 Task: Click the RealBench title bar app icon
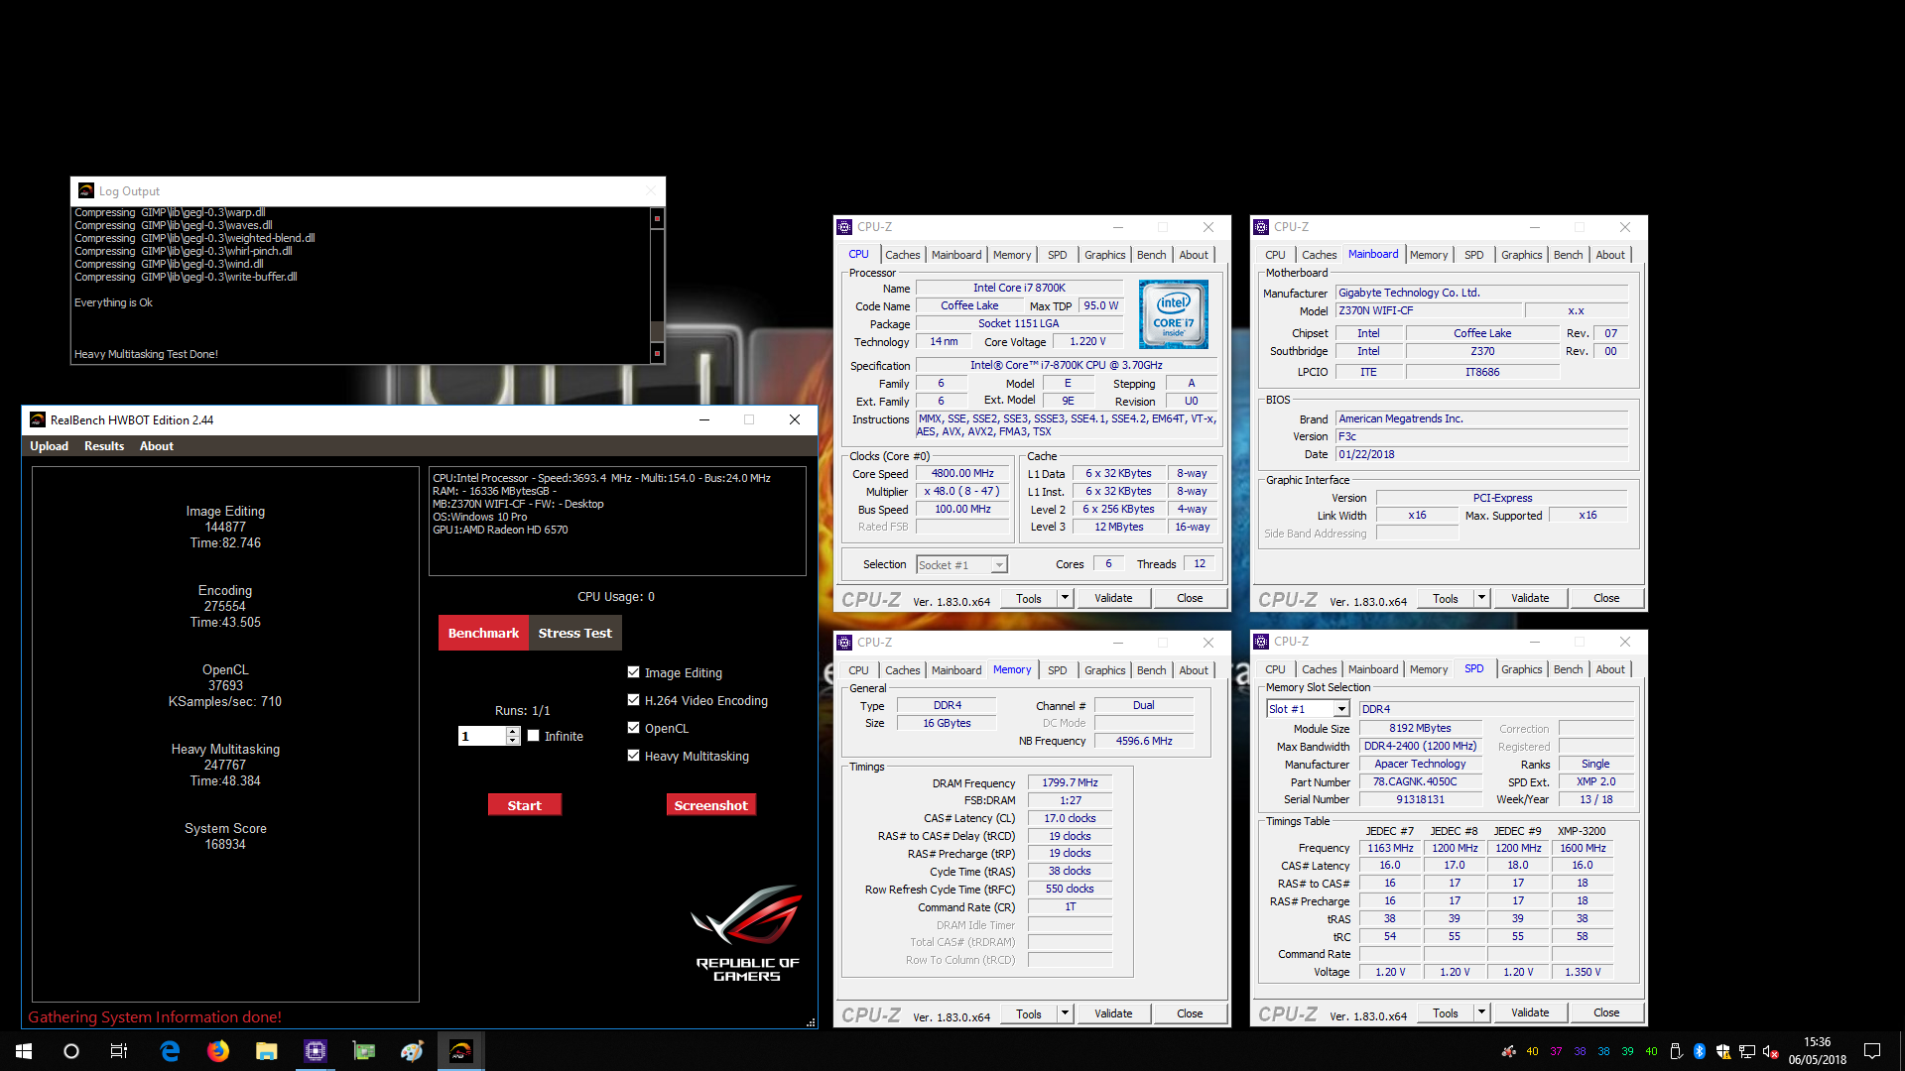pos(38,419)
